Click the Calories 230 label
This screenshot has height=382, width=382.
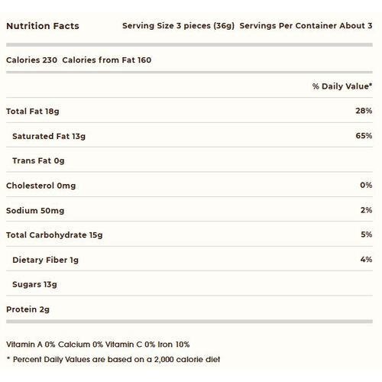click(31, 60)
